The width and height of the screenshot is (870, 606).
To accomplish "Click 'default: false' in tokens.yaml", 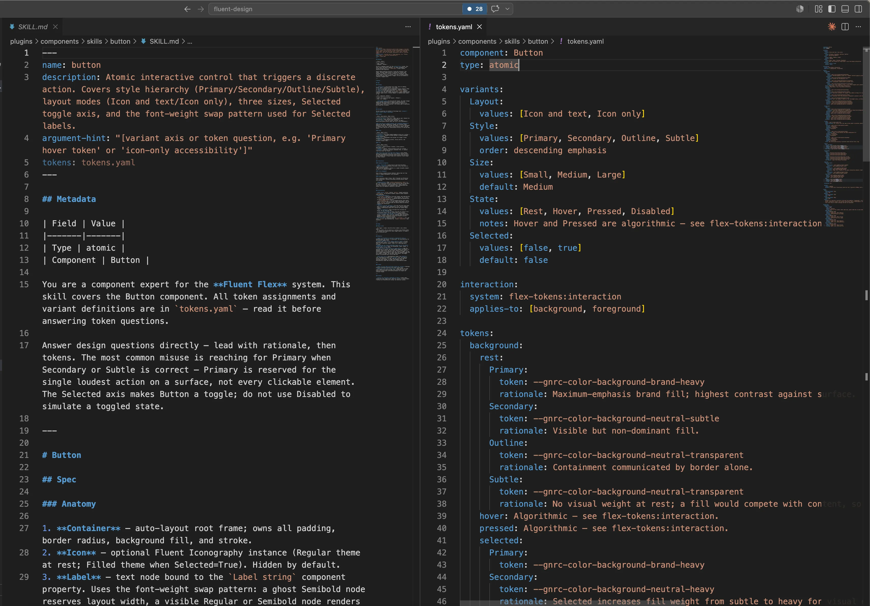I will [514, 260].
